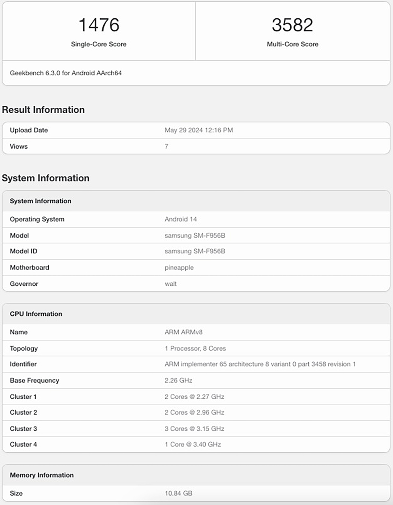
Task: Click the 2 Cores @ 2.27 GHz value
Action: tap(195, 397)
